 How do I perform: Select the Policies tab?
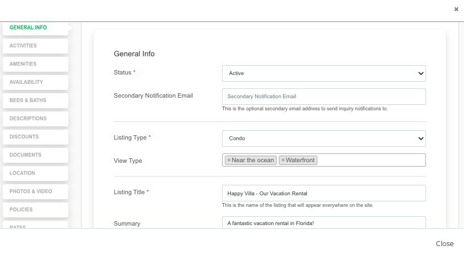pos(35,210)
